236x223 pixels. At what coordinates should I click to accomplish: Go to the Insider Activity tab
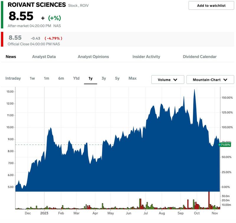coord(146,57)
